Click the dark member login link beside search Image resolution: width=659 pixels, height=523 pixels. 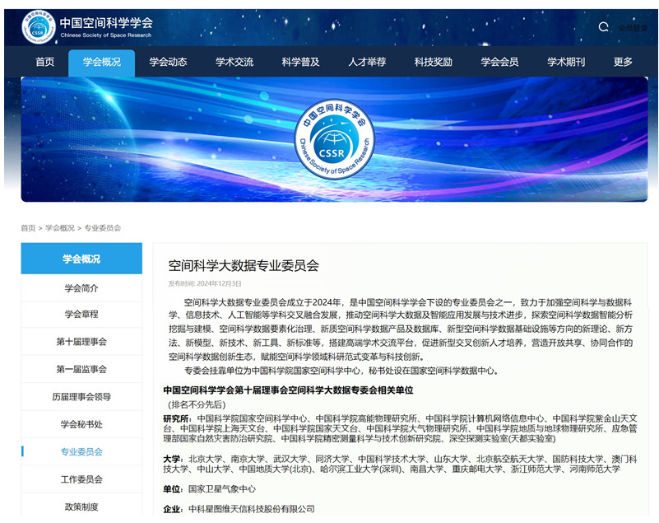tap(633, 28)
